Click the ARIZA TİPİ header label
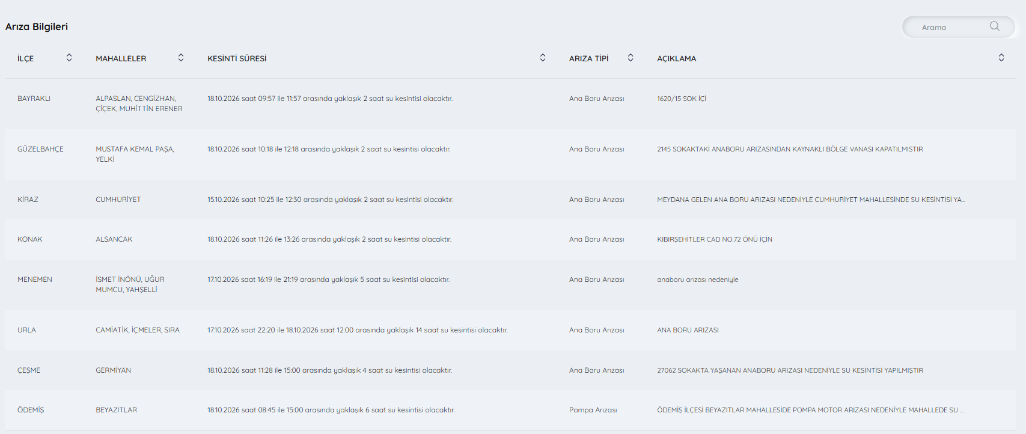 point(588,58)
